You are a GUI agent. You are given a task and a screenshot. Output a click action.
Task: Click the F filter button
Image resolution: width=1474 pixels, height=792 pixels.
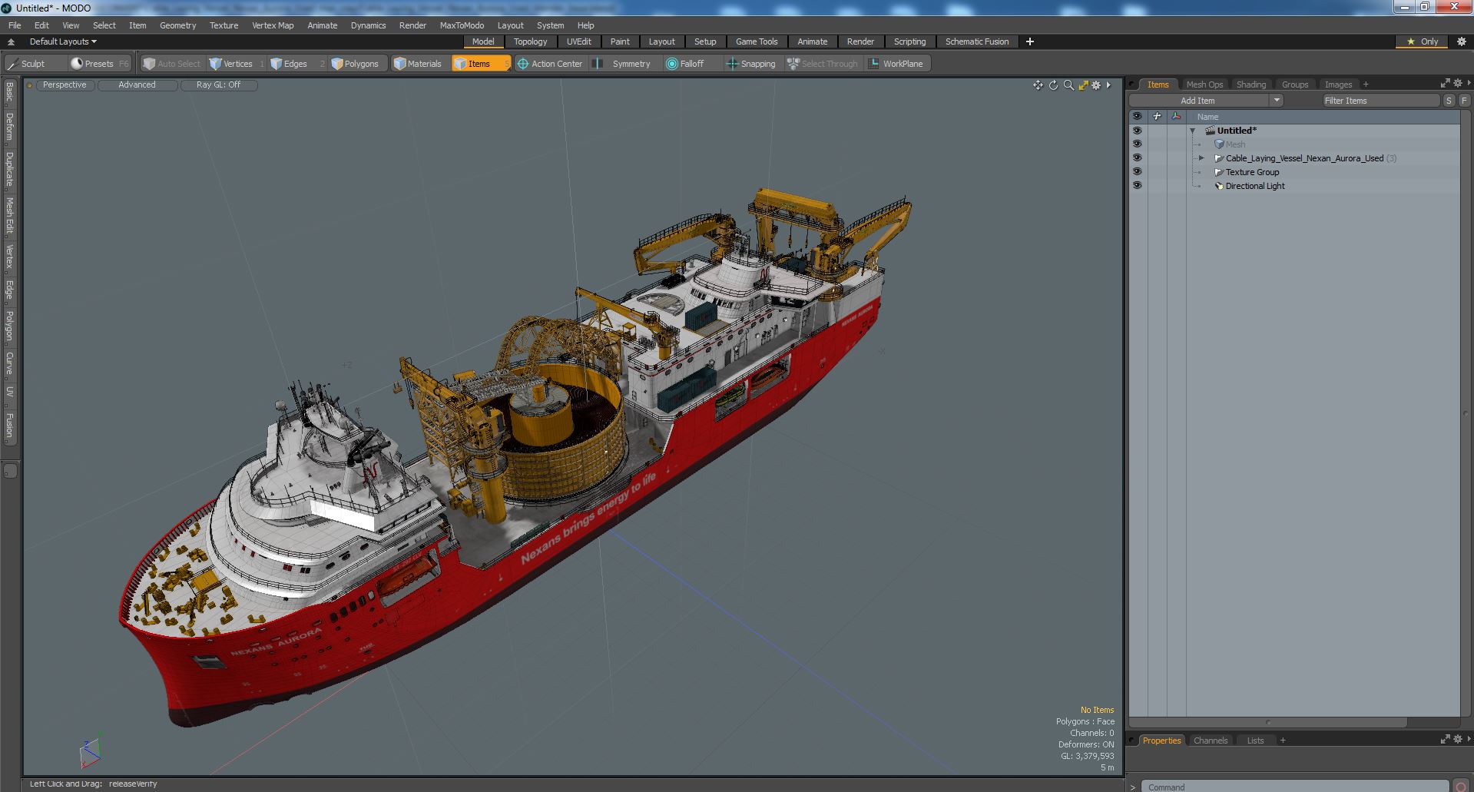(x=1464, y=101)
